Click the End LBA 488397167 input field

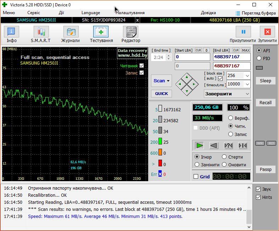tap(231, 57)
